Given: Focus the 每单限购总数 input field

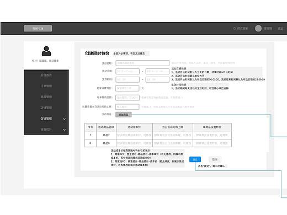Looking at the screenshot, I should 127,98.
